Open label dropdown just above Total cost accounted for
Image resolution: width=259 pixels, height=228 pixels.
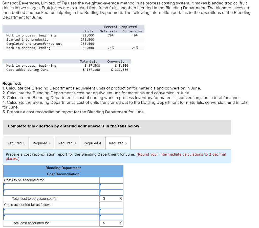(51, 217)
